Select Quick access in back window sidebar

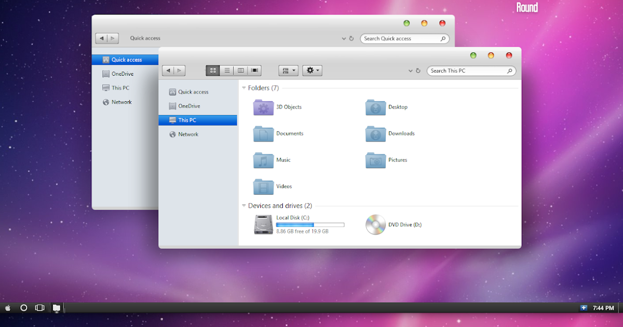[x=125, y=60]
